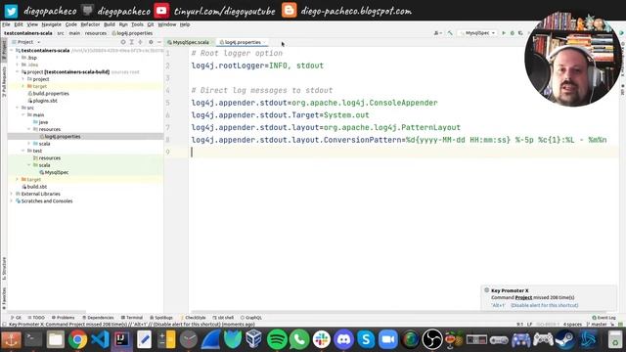This screenshot has width=626, height=352.
Task: Open the MysqlSpec run configuration dropdown
Action: (477, 32)
